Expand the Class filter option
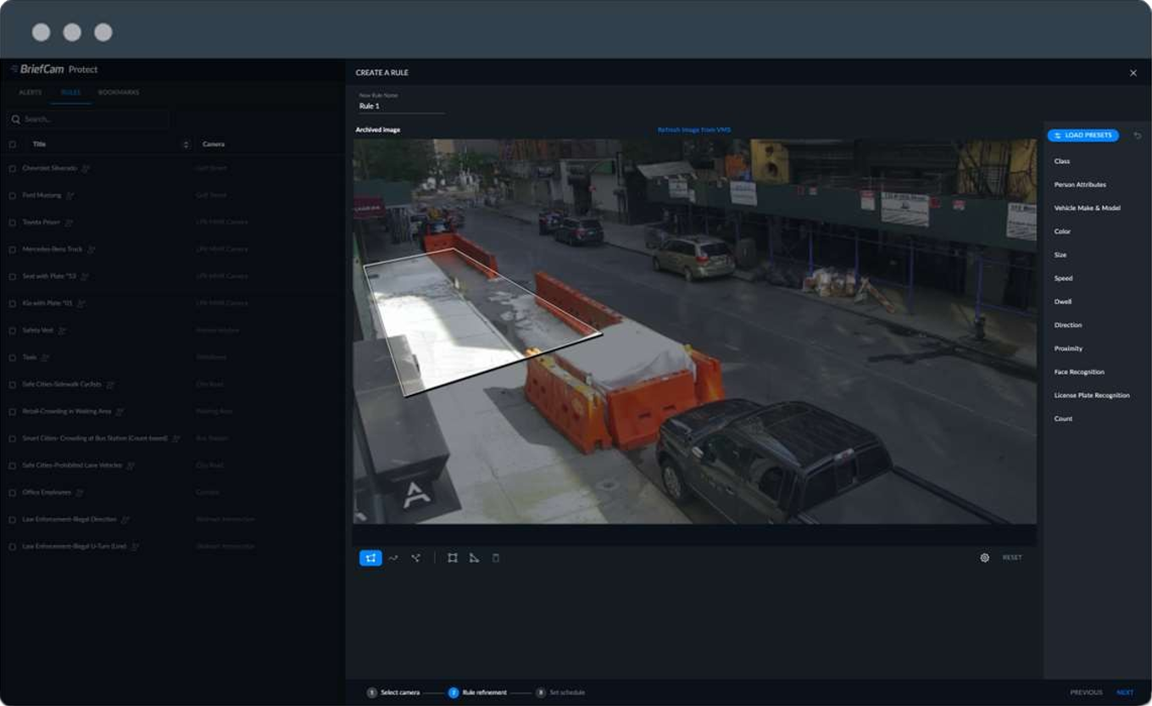Viewport: 1152px width, 706px height. 1062,161
